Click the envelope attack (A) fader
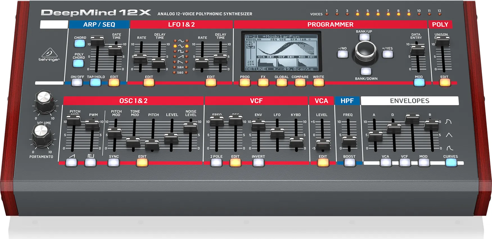 375,136
